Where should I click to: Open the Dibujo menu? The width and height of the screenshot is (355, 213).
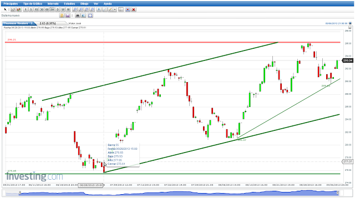[84, 4]
